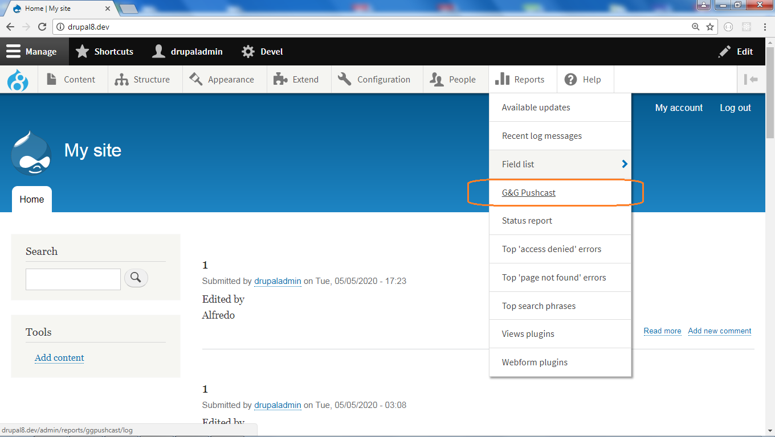Click the Devel gear icon
Screen dimensions: 775x437
point(247,51)
